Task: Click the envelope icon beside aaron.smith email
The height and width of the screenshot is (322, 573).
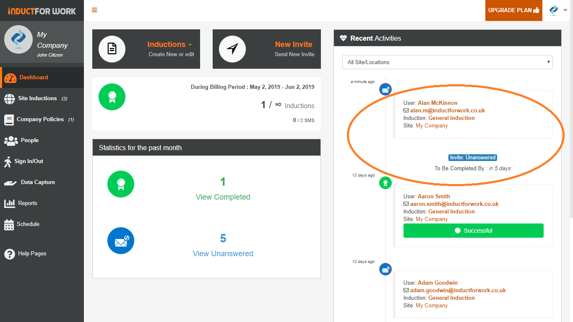Action: click(406, 204)
